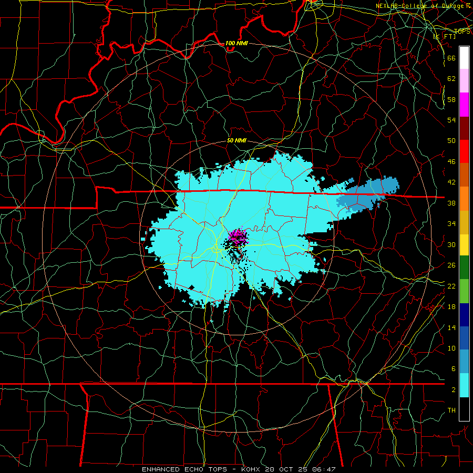Click the TH threshold legend label
This screenshot has height=473, width=473.
pos(451,410)
